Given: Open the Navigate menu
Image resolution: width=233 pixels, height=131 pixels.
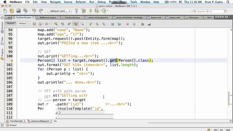Looking at the screenshot, I should (55, 2).
